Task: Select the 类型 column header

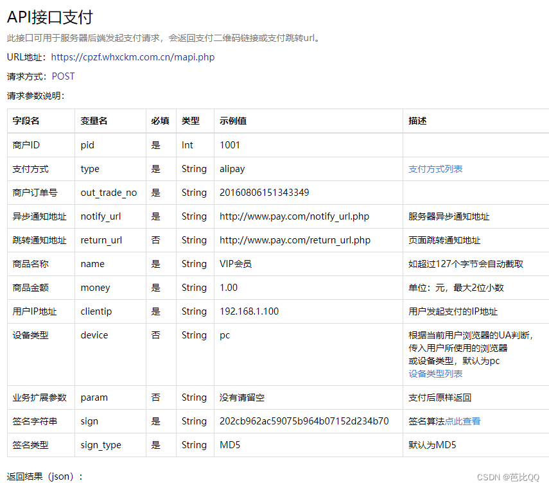Action: coord(191,121)
